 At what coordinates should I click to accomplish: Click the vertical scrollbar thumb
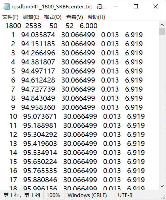point(162,32)
